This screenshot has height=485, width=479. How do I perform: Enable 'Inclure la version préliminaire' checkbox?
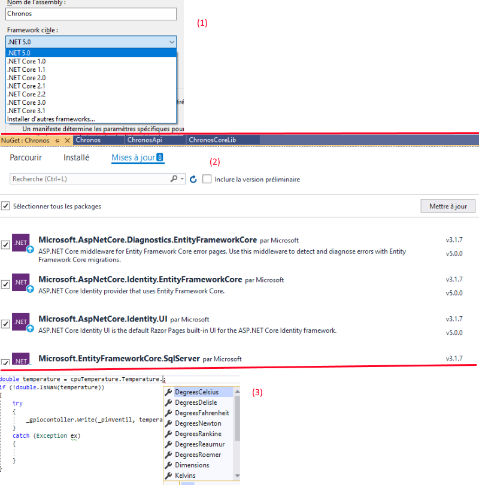pos(207,179)
